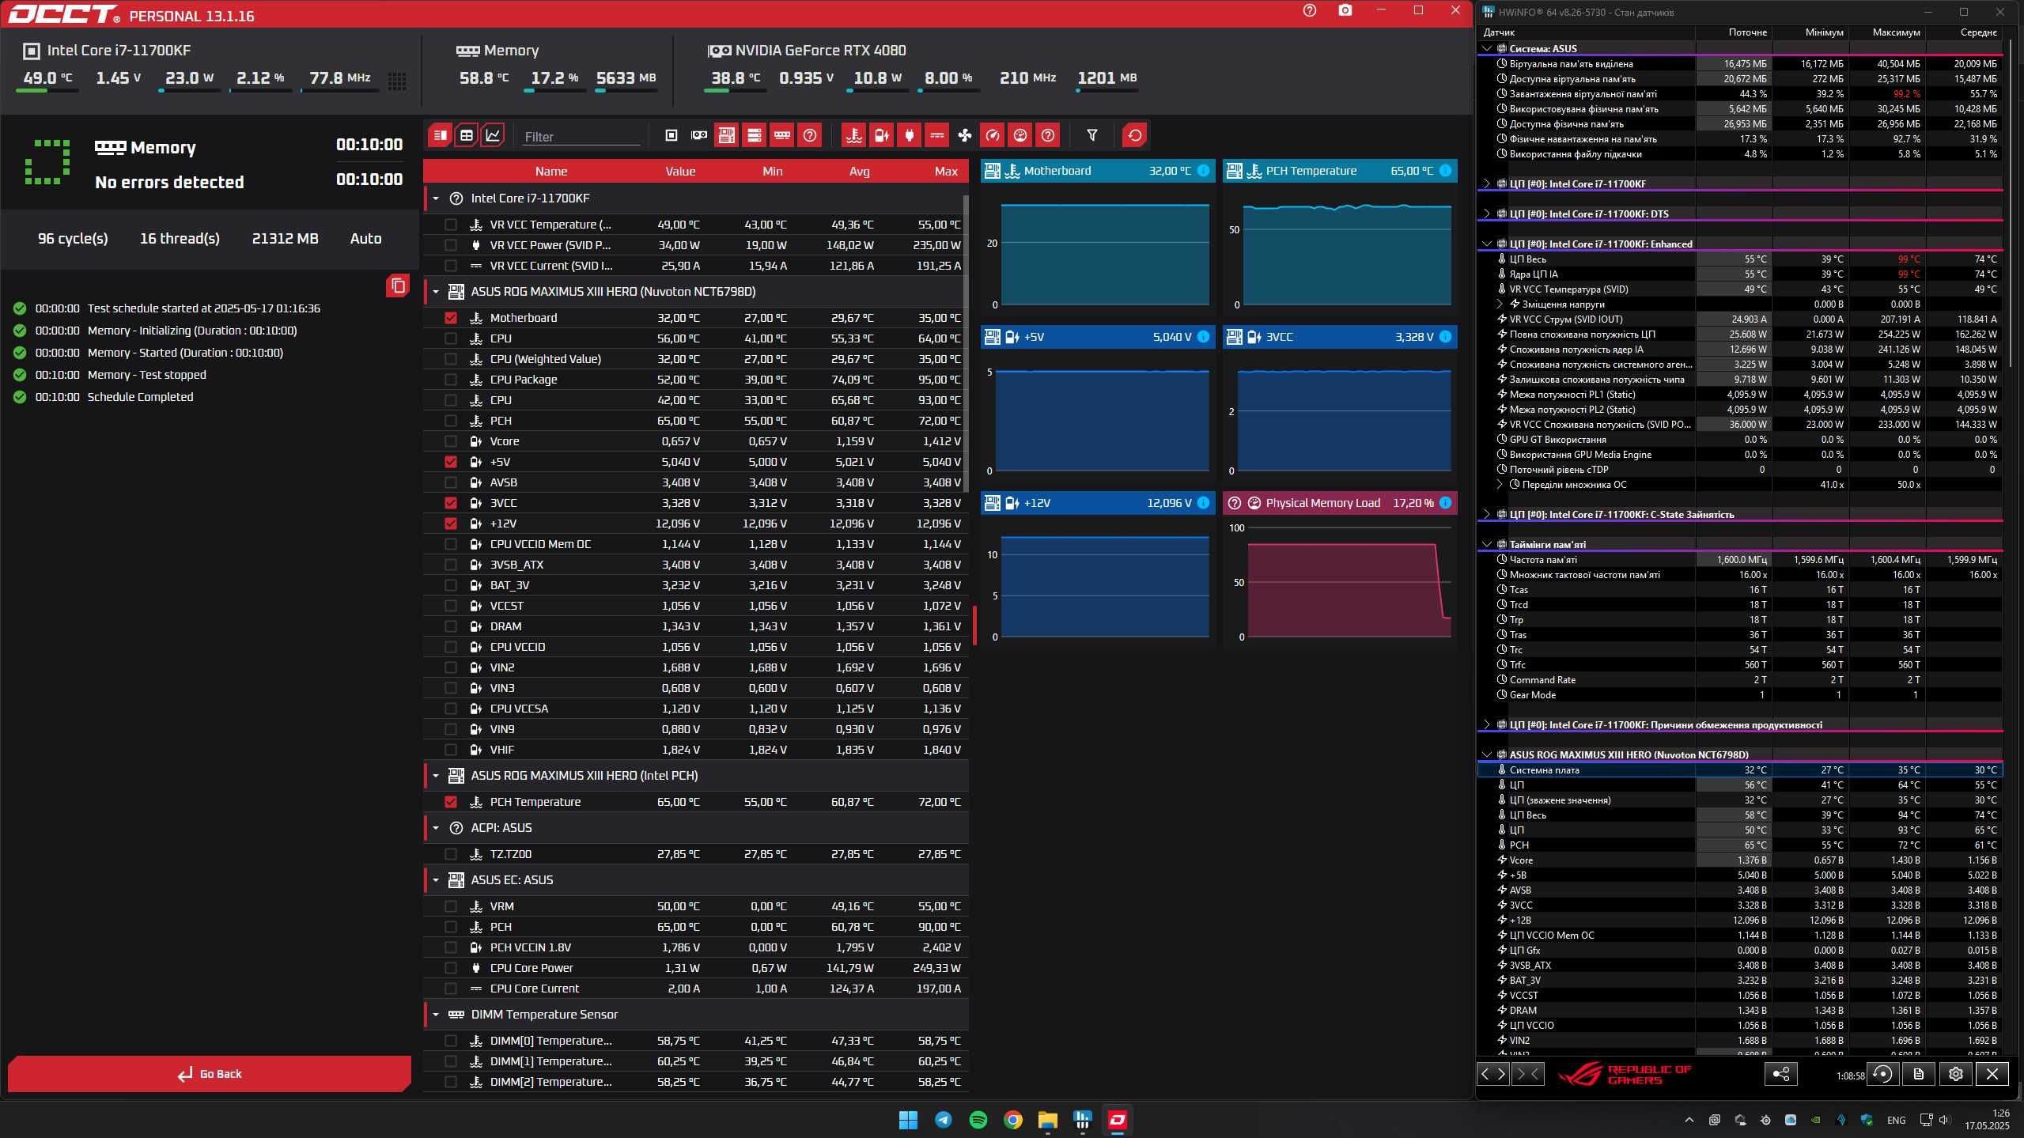Click HWiNFO collapse columns arrows button
Viewport: 2024px width, 1138px height.
tap(1527, 1074)
